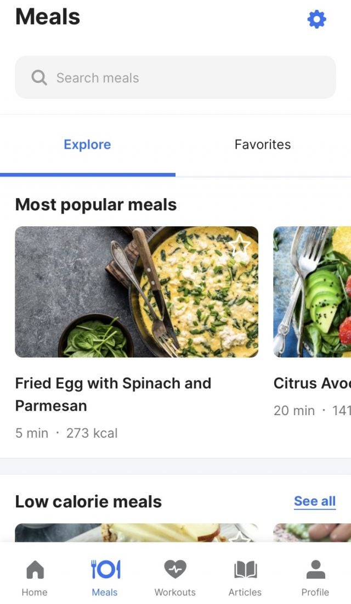The height and width of the screenshot is (604, 351).
Task: Open the Fried Egg with Spinach photo
Action: point(137,292)
